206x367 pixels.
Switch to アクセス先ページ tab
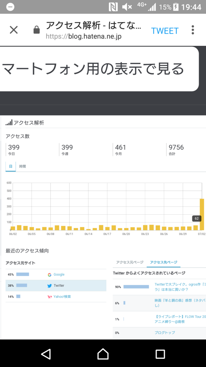tap(163, 262)
